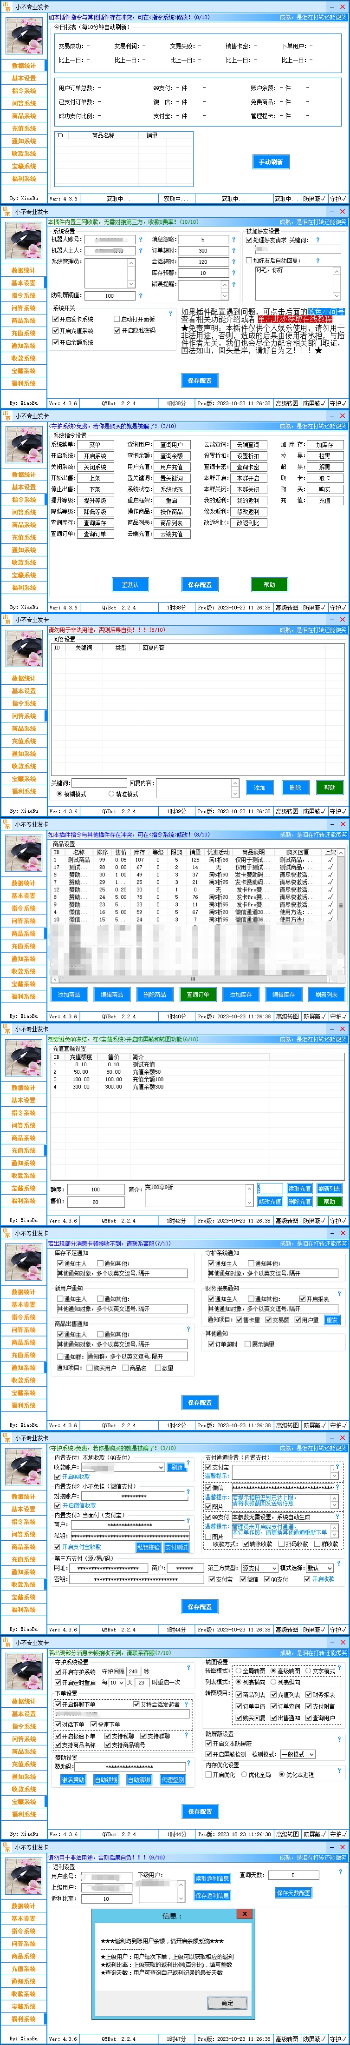This screenshot has height=2045, width=350.
Task: Select 数据统计 tab in 手动刷新 window
Action: coord(24,66)
